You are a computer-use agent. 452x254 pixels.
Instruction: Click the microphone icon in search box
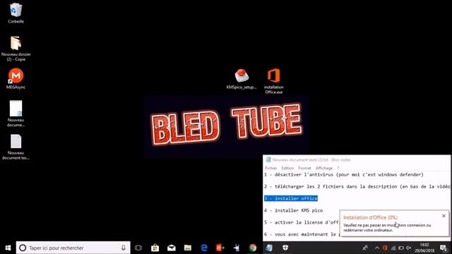tap(124, 248)
